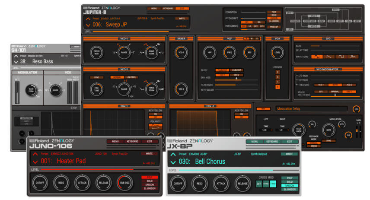Turn the CROSS MOD knob in JUPITER-8 VCO-1
370x200 pixels.
(x=96, y=52)
